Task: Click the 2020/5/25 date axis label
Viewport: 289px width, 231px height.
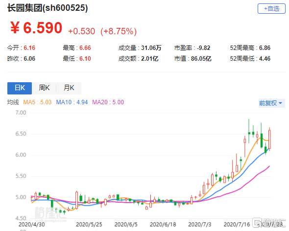Action: click(89, 224)
